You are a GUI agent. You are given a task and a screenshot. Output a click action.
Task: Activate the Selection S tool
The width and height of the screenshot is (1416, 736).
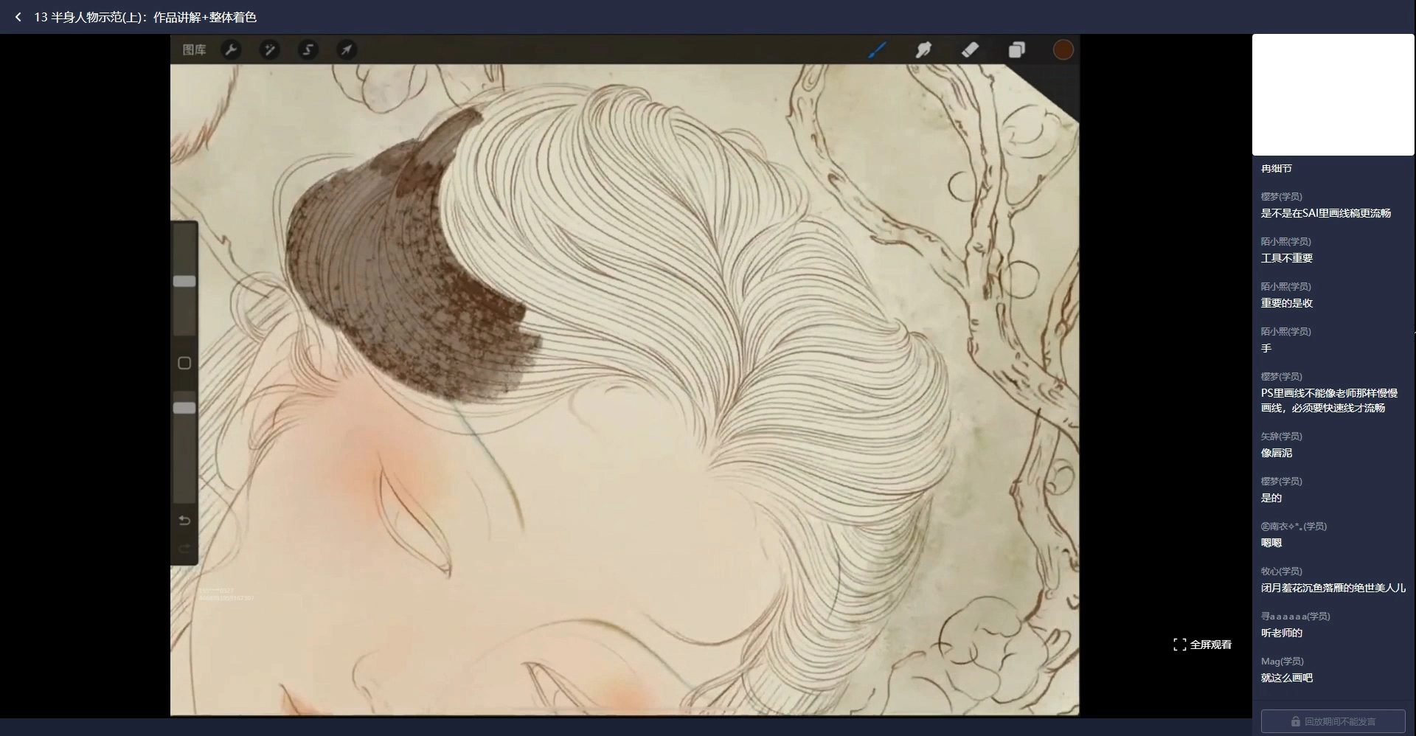click(x=308, y=49)
